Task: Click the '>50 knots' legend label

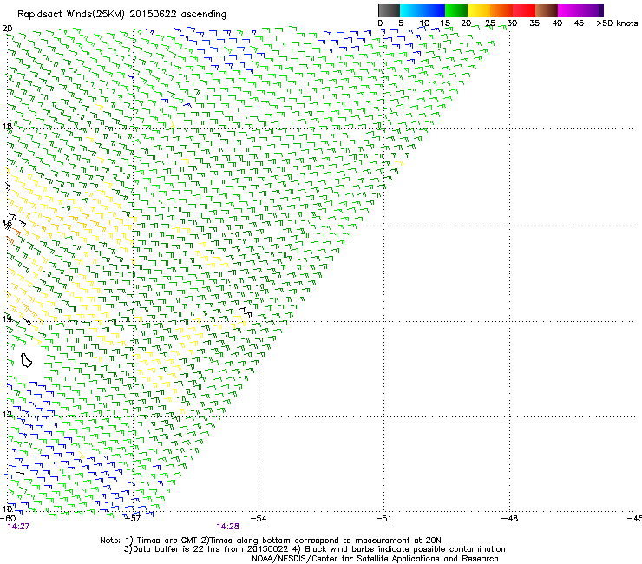Action: pos(617,23)
